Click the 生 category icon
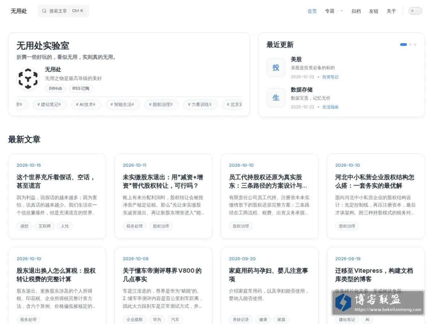 [276, 98]
